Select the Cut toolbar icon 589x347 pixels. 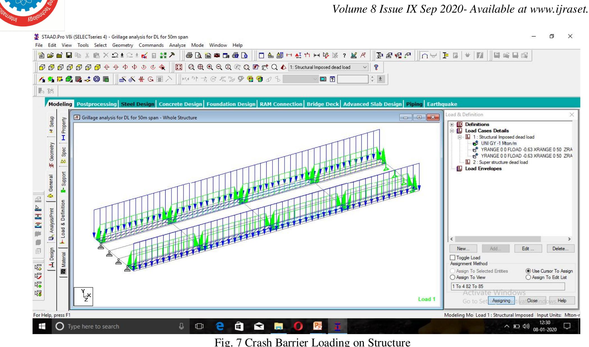coord(87,55)
